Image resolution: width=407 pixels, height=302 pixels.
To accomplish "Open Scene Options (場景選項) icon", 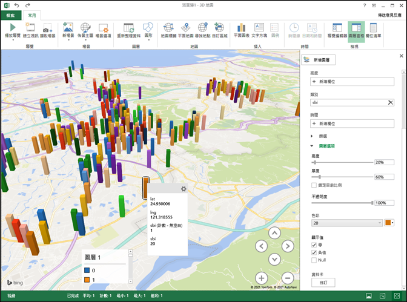I will coord(104,28).
